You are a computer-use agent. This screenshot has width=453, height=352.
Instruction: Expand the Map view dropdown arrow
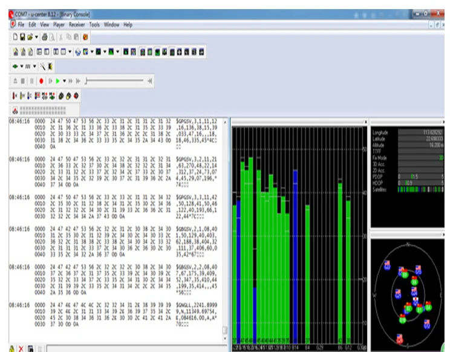pos(92,52)
